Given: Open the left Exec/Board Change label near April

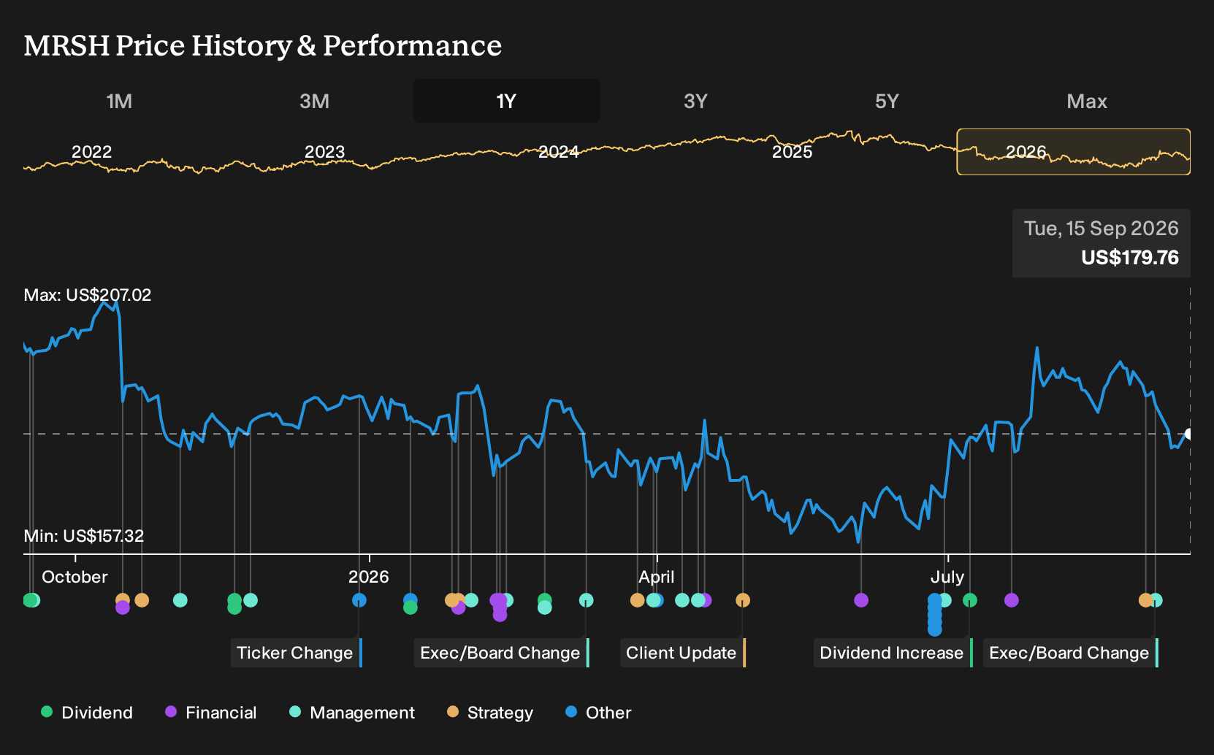Looking at the screenshot, I should point(502,653).
